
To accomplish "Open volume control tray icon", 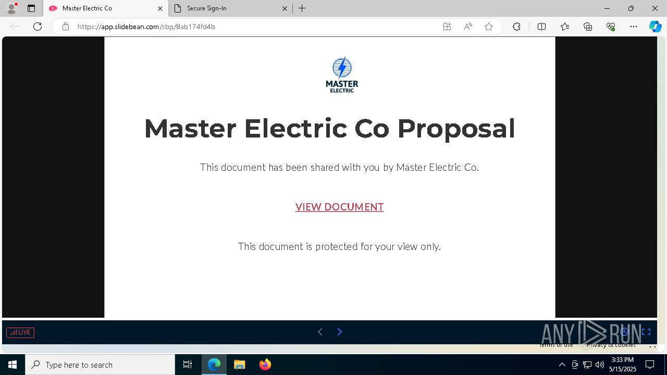I will pyautogui.click(x=599, y=365).
